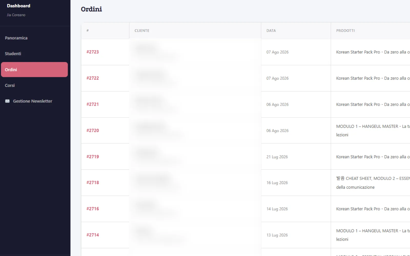Click the 07 Ago 2026 date of order #2723
This screenshot has height=256, width=410.
coord(278,52)
